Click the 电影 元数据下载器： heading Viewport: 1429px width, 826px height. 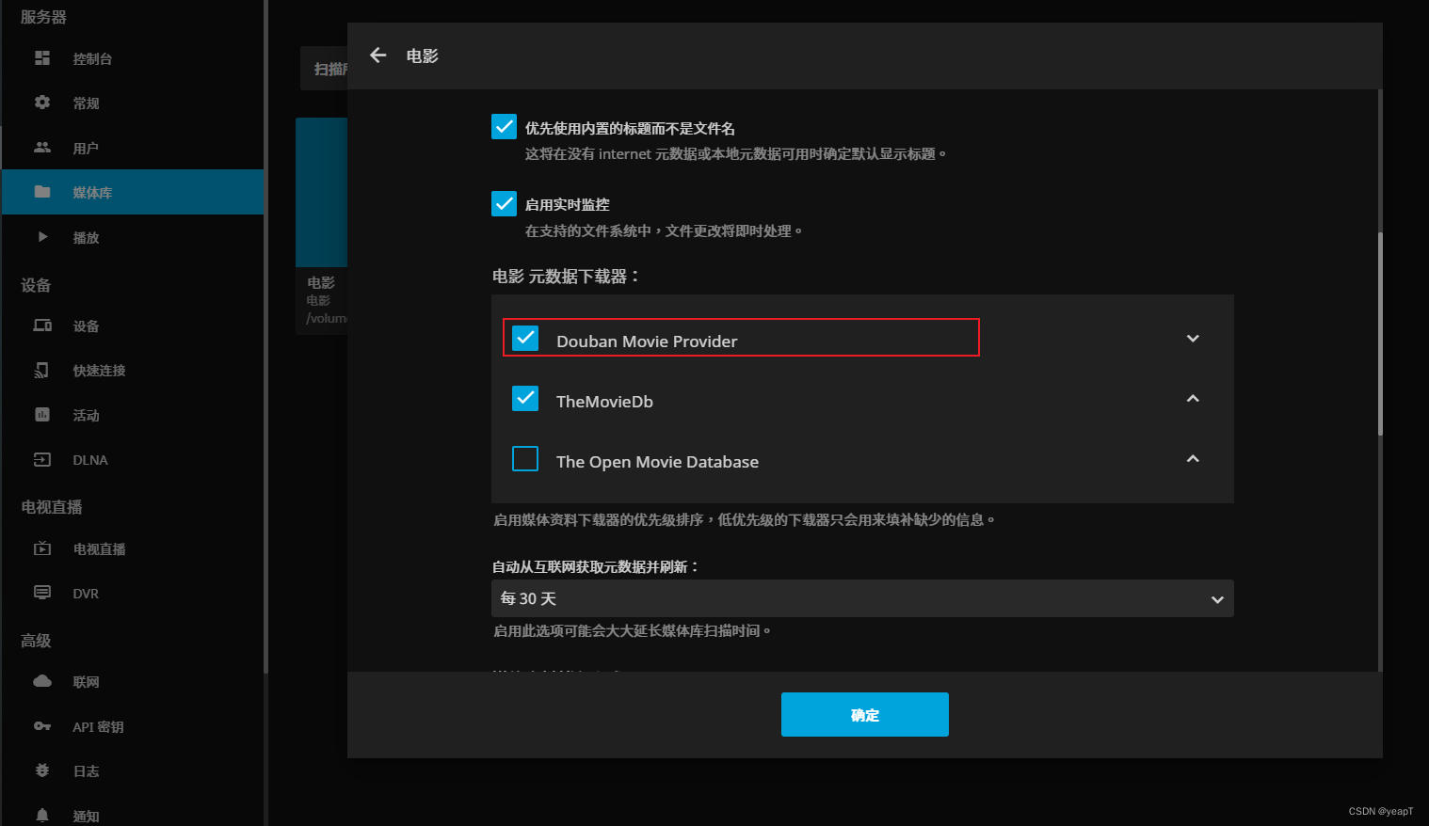[566, 277]
